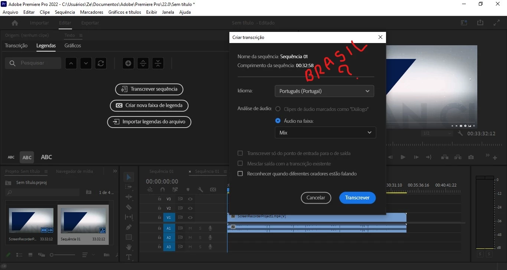Select the 'Áudio na faixa' radio button
This screenshot has width=507, height=270.
[x=278, y=121]
